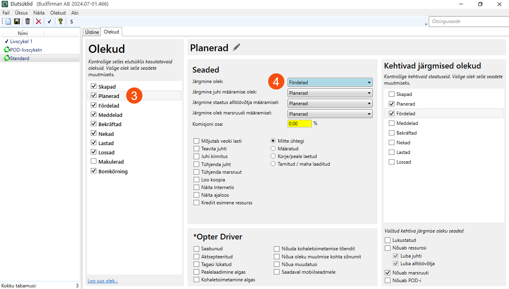Toggle the Teavita juhti checkbox
509x289 pixels.
point(196,149)
